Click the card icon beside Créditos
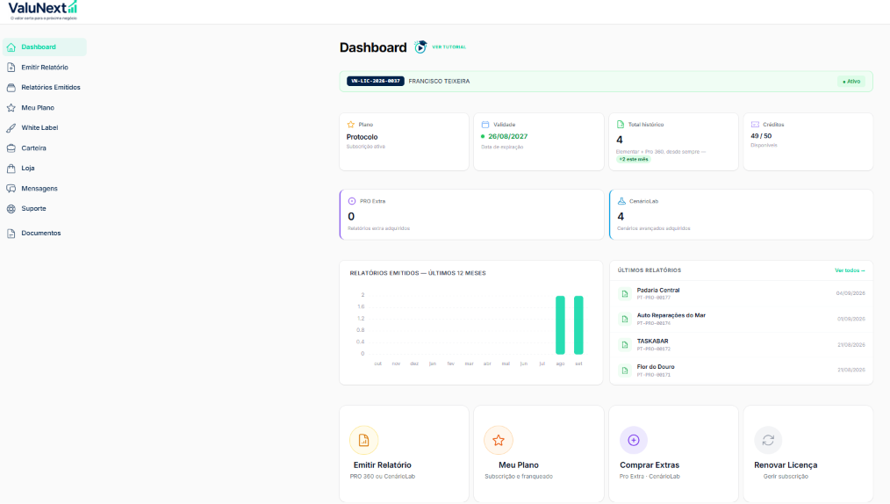The image size is (890, 504). pos(755,125)
